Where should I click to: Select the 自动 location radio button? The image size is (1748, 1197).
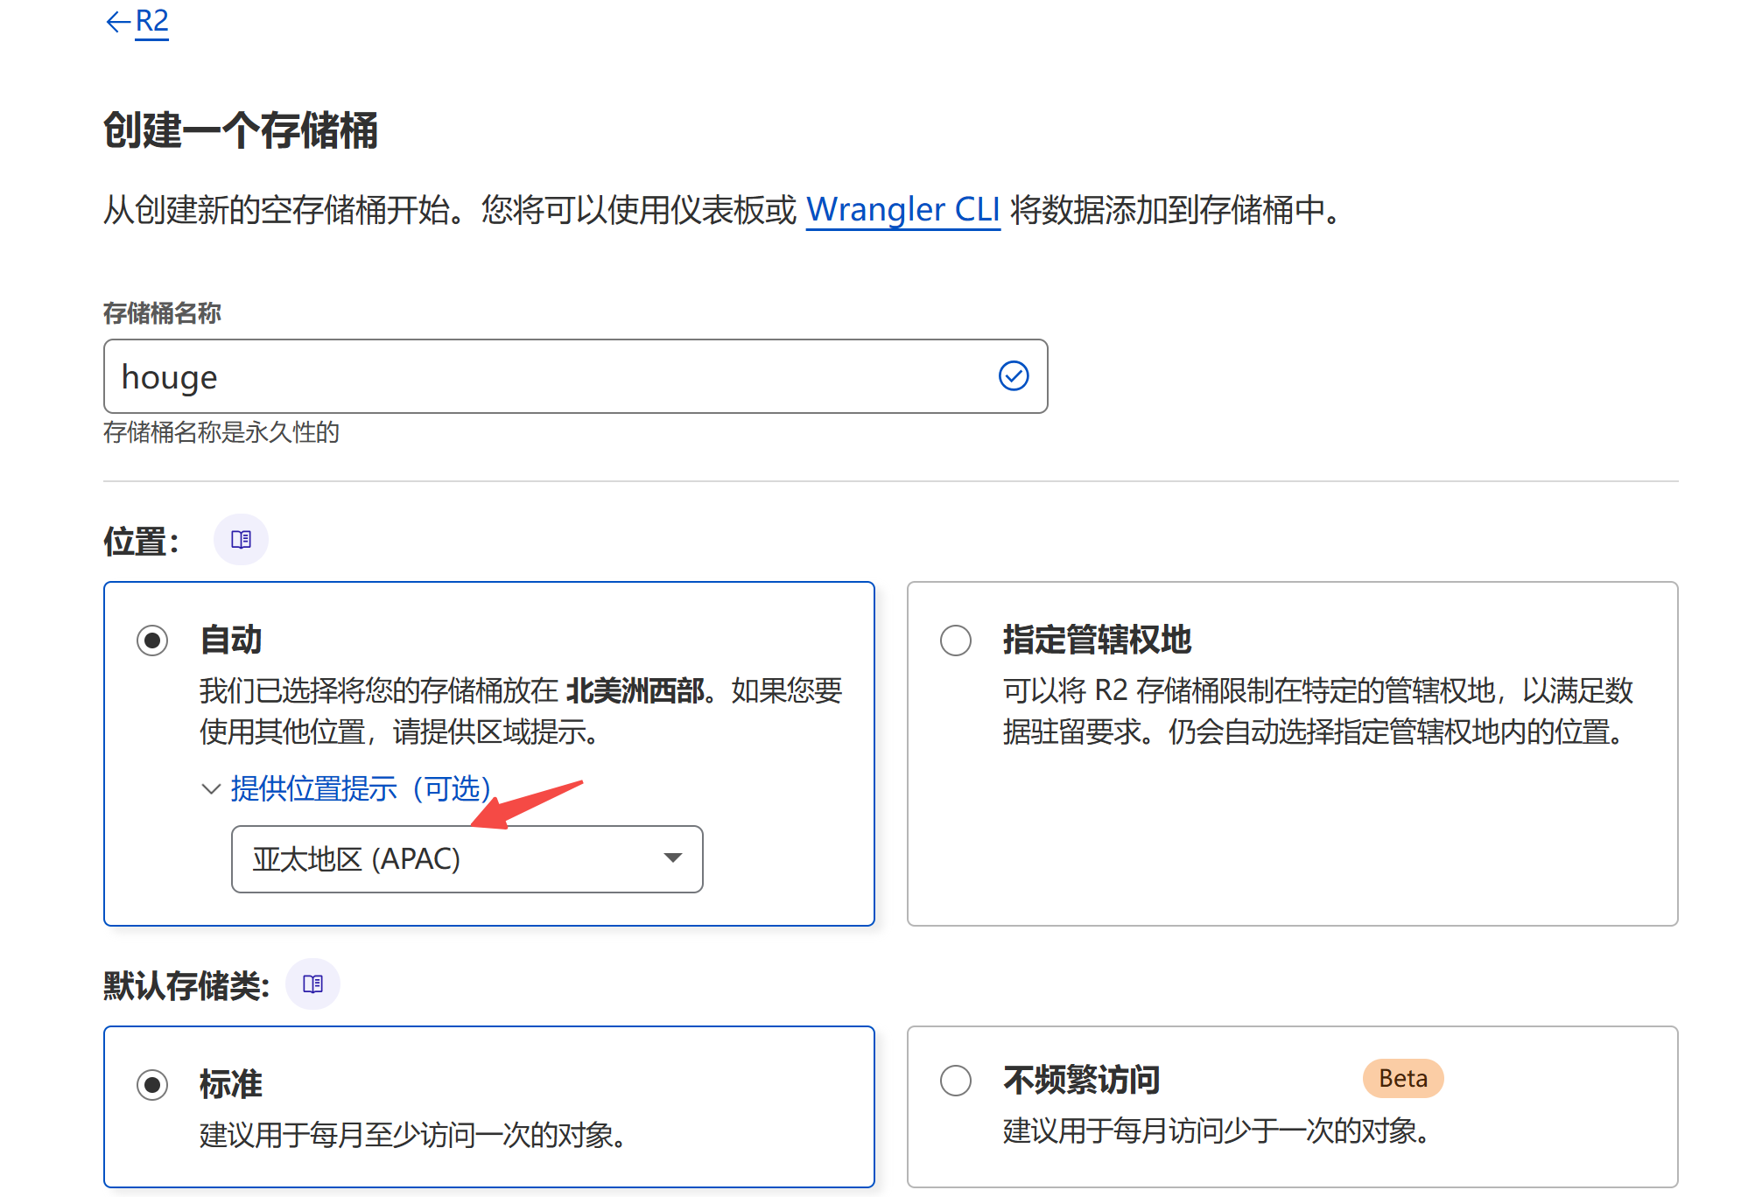[152, 640]
